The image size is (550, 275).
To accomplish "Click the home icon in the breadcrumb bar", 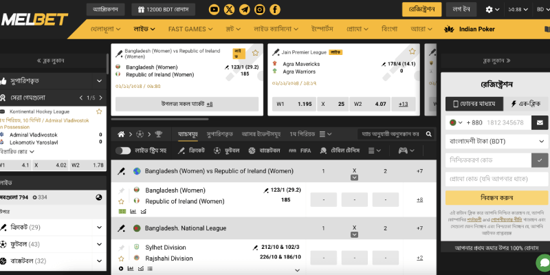I will [121, 133].
